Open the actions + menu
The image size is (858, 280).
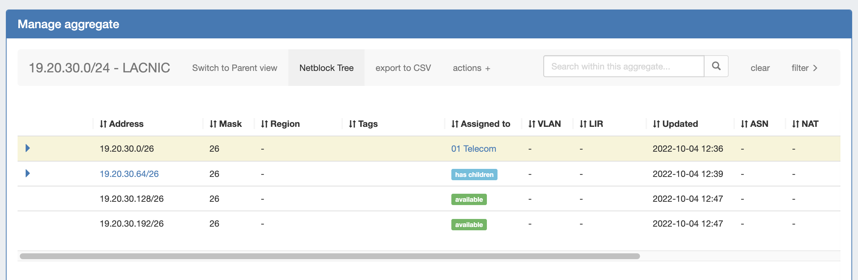(x=471, y=68)
